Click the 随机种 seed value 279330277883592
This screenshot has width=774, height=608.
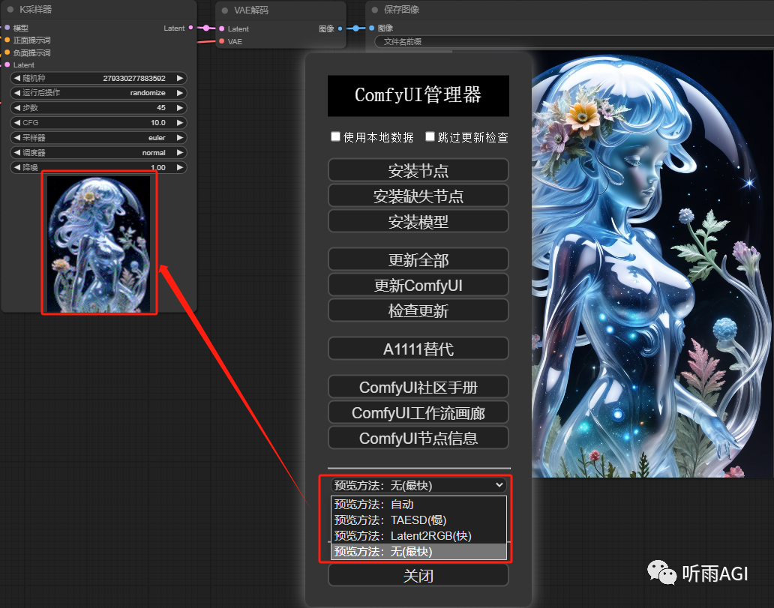point(133,78)
